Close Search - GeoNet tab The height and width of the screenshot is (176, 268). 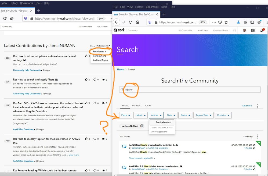(x=157, y=14)
